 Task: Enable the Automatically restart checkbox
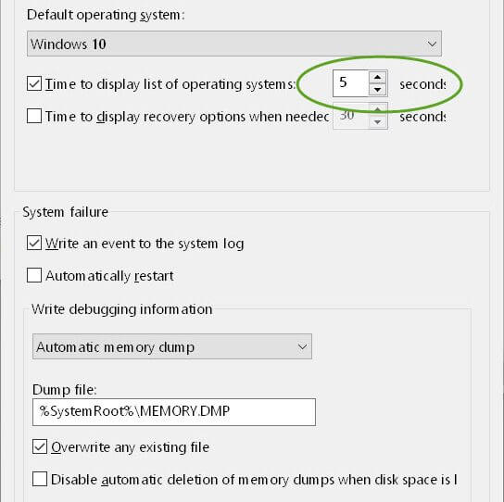pyautogui.click(x=34, y=275)
